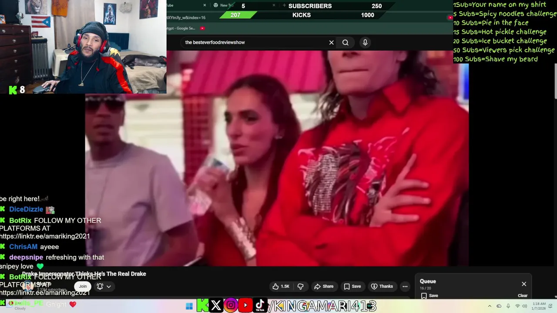This screenshot has height=313, width=557.
Task: Click the browser URL address bar
Action: [x=305, y=17]
